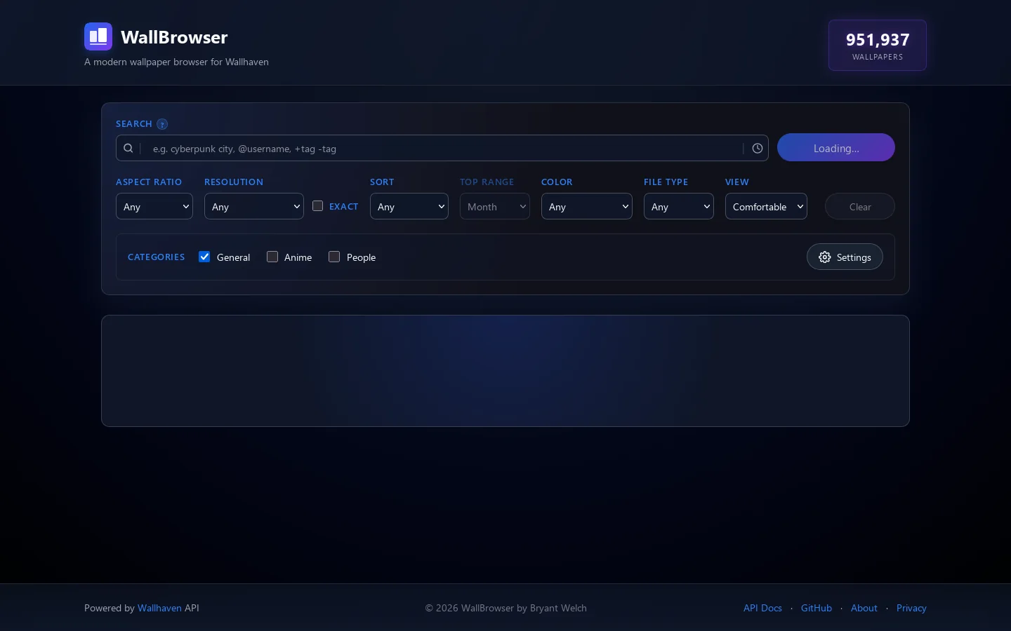
Task: Click the 951,937 wallpapers counter
Action: coord(878,46)
